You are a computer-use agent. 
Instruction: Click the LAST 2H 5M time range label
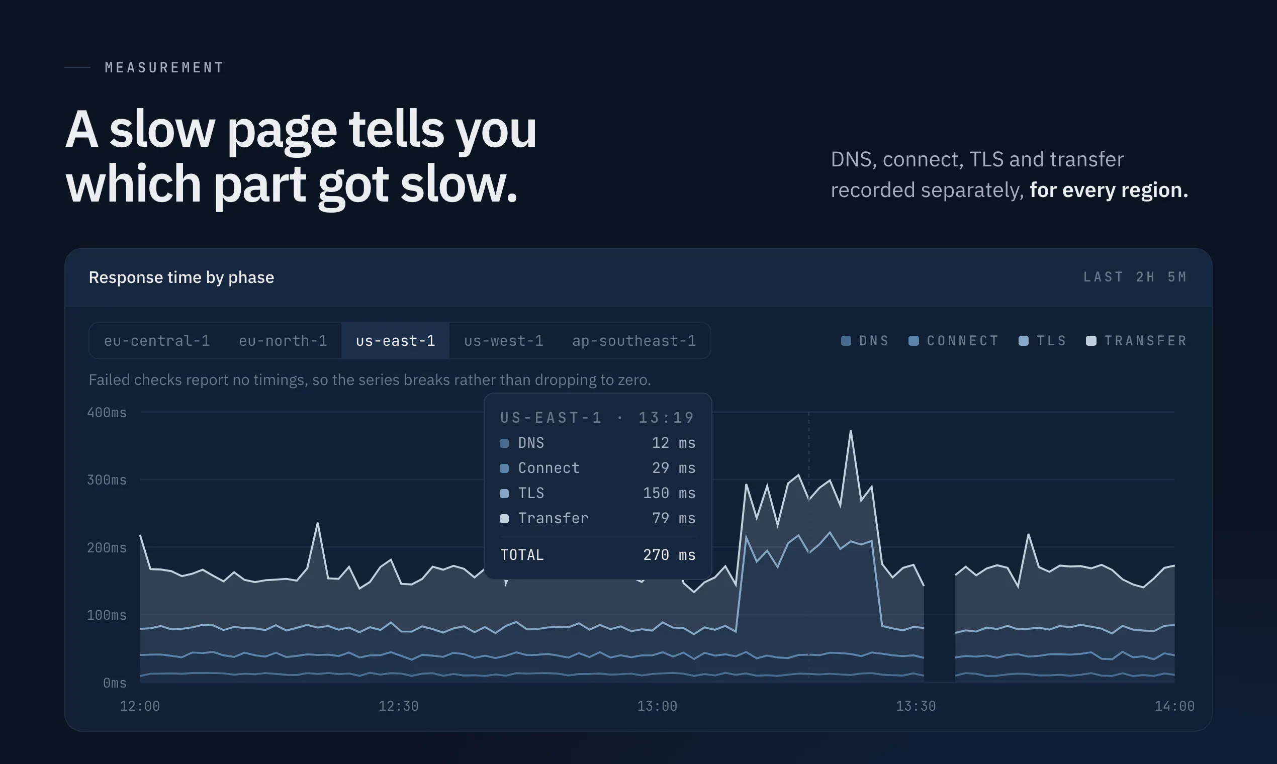tap(1135, 277)
